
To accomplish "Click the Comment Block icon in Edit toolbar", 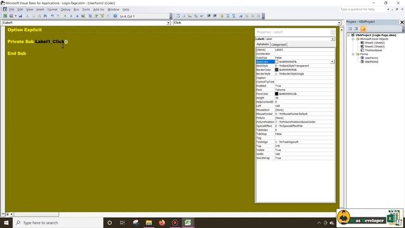I will (x=228, y=16).
